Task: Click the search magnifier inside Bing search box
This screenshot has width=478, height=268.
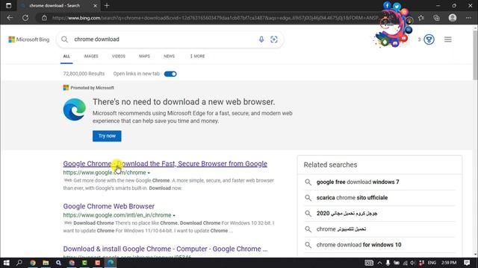Action: click(x=64, y=39)
